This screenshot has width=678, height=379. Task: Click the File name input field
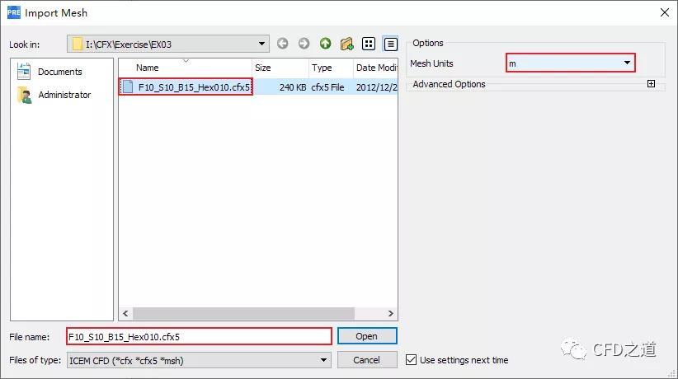(x=199, y=337)
